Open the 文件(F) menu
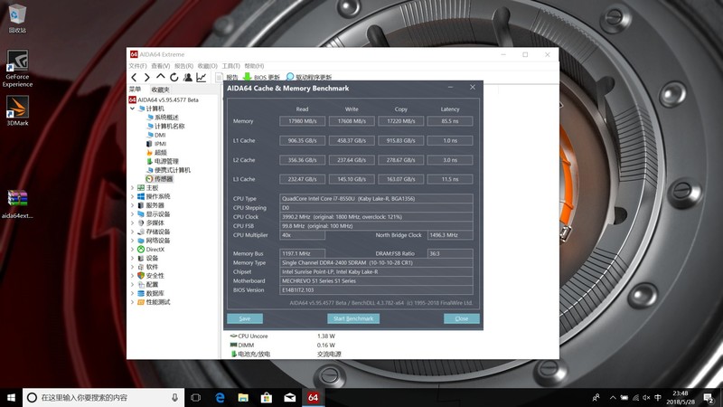This screenshot has height=407, width=723. coord(137,66)
